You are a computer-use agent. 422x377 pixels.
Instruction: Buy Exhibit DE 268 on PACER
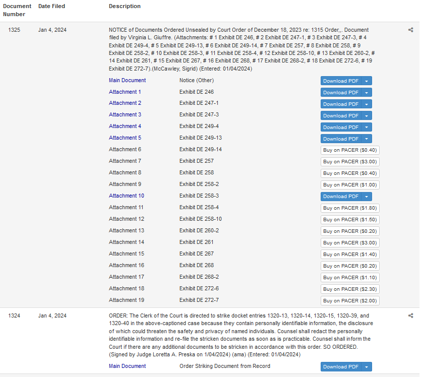coord(350,266)
